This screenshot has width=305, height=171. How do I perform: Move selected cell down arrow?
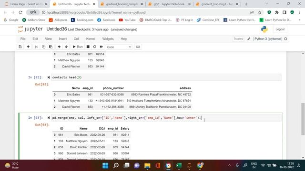pos(66,47)
